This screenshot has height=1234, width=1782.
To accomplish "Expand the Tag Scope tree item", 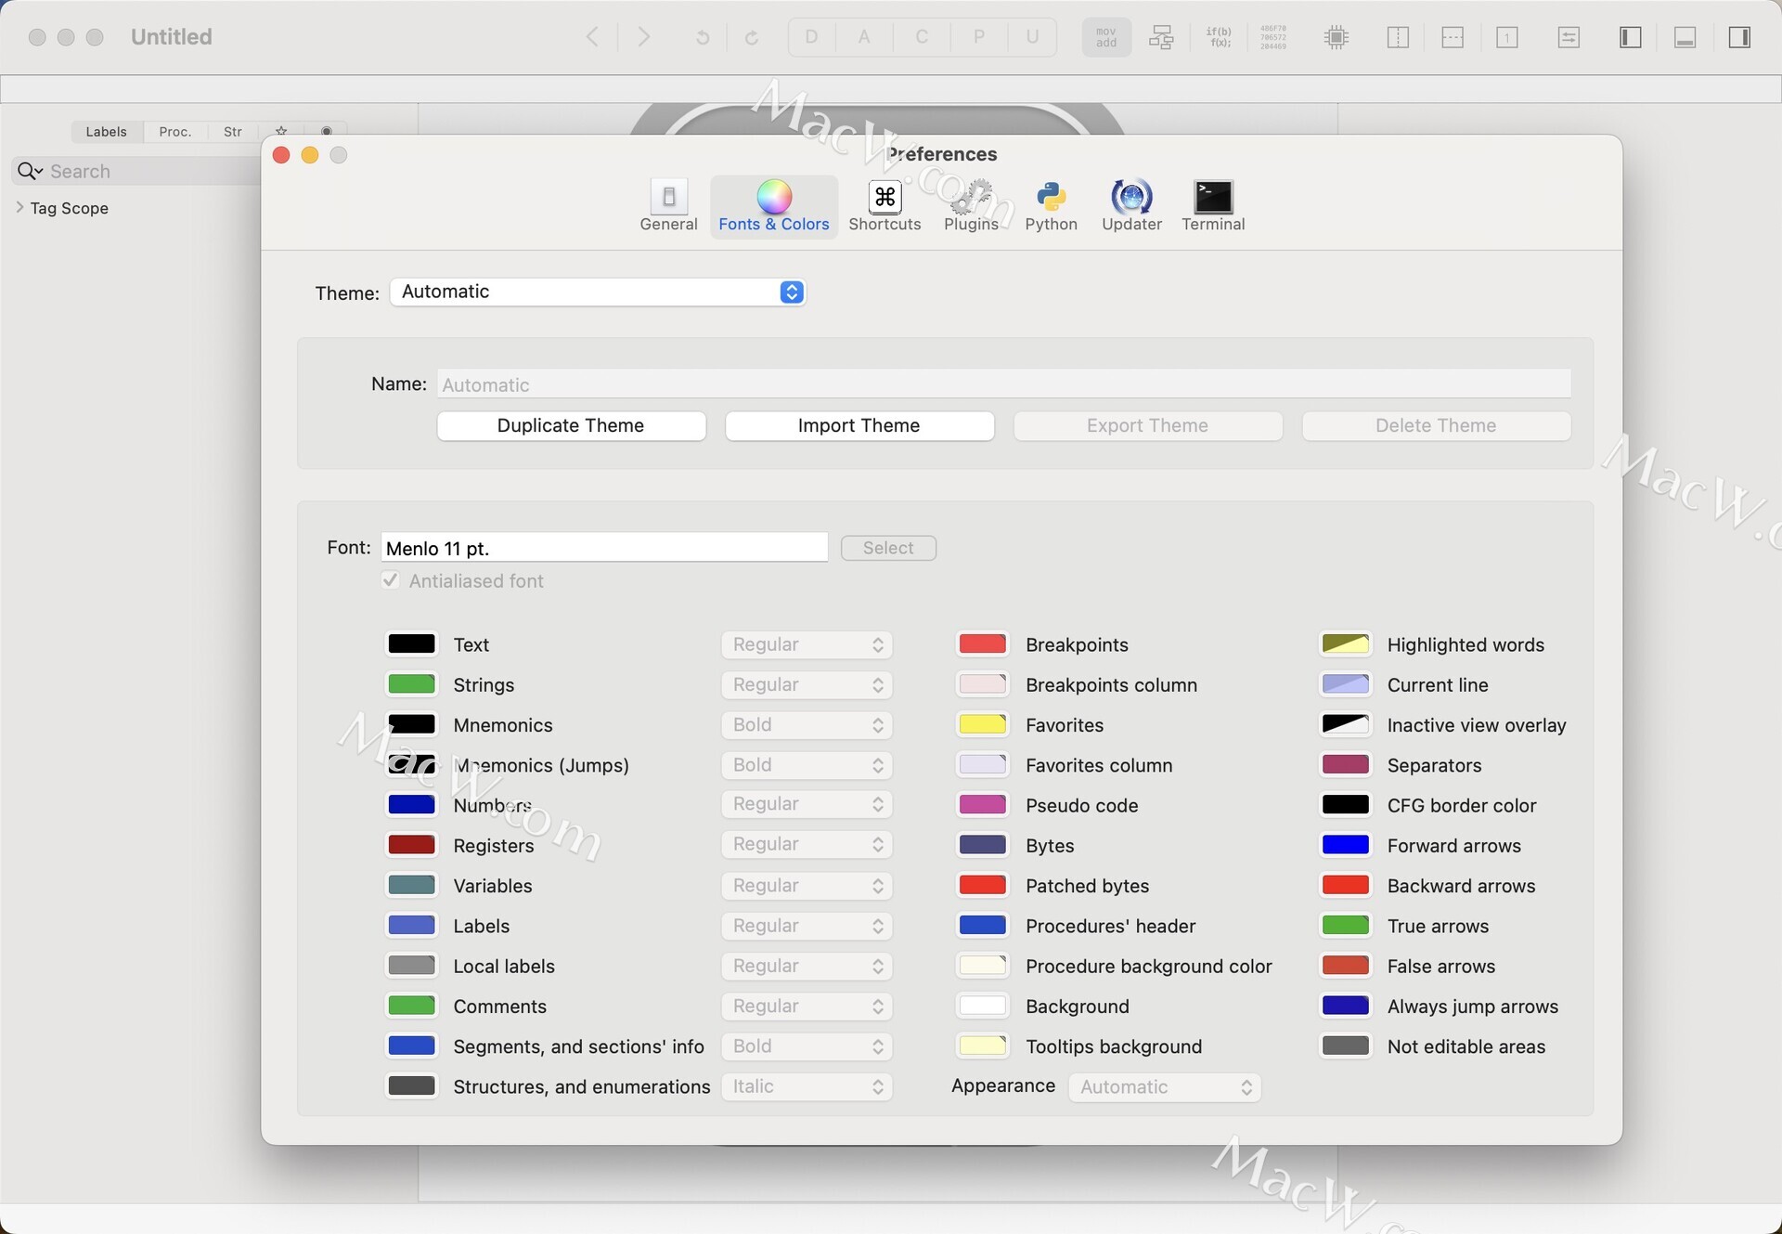I will click(x=20, y=208).
